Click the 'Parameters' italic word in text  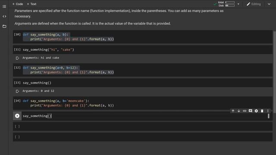[x=23, y=11]
